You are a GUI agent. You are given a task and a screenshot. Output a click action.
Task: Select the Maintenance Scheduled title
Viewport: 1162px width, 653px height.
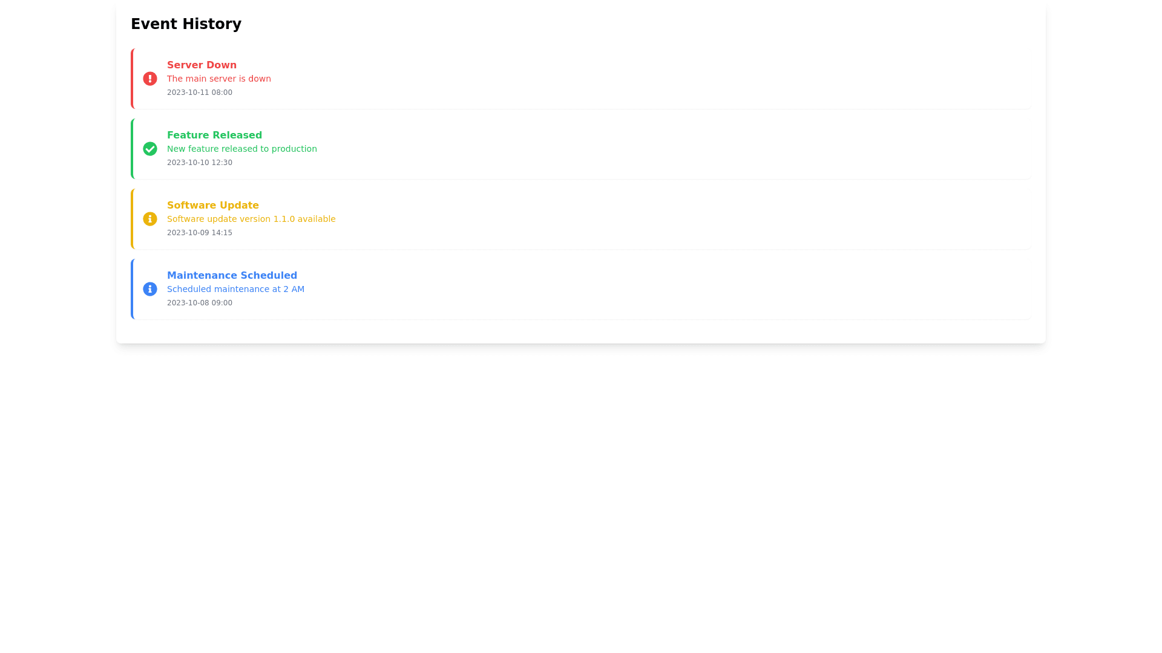pos(232,276)
